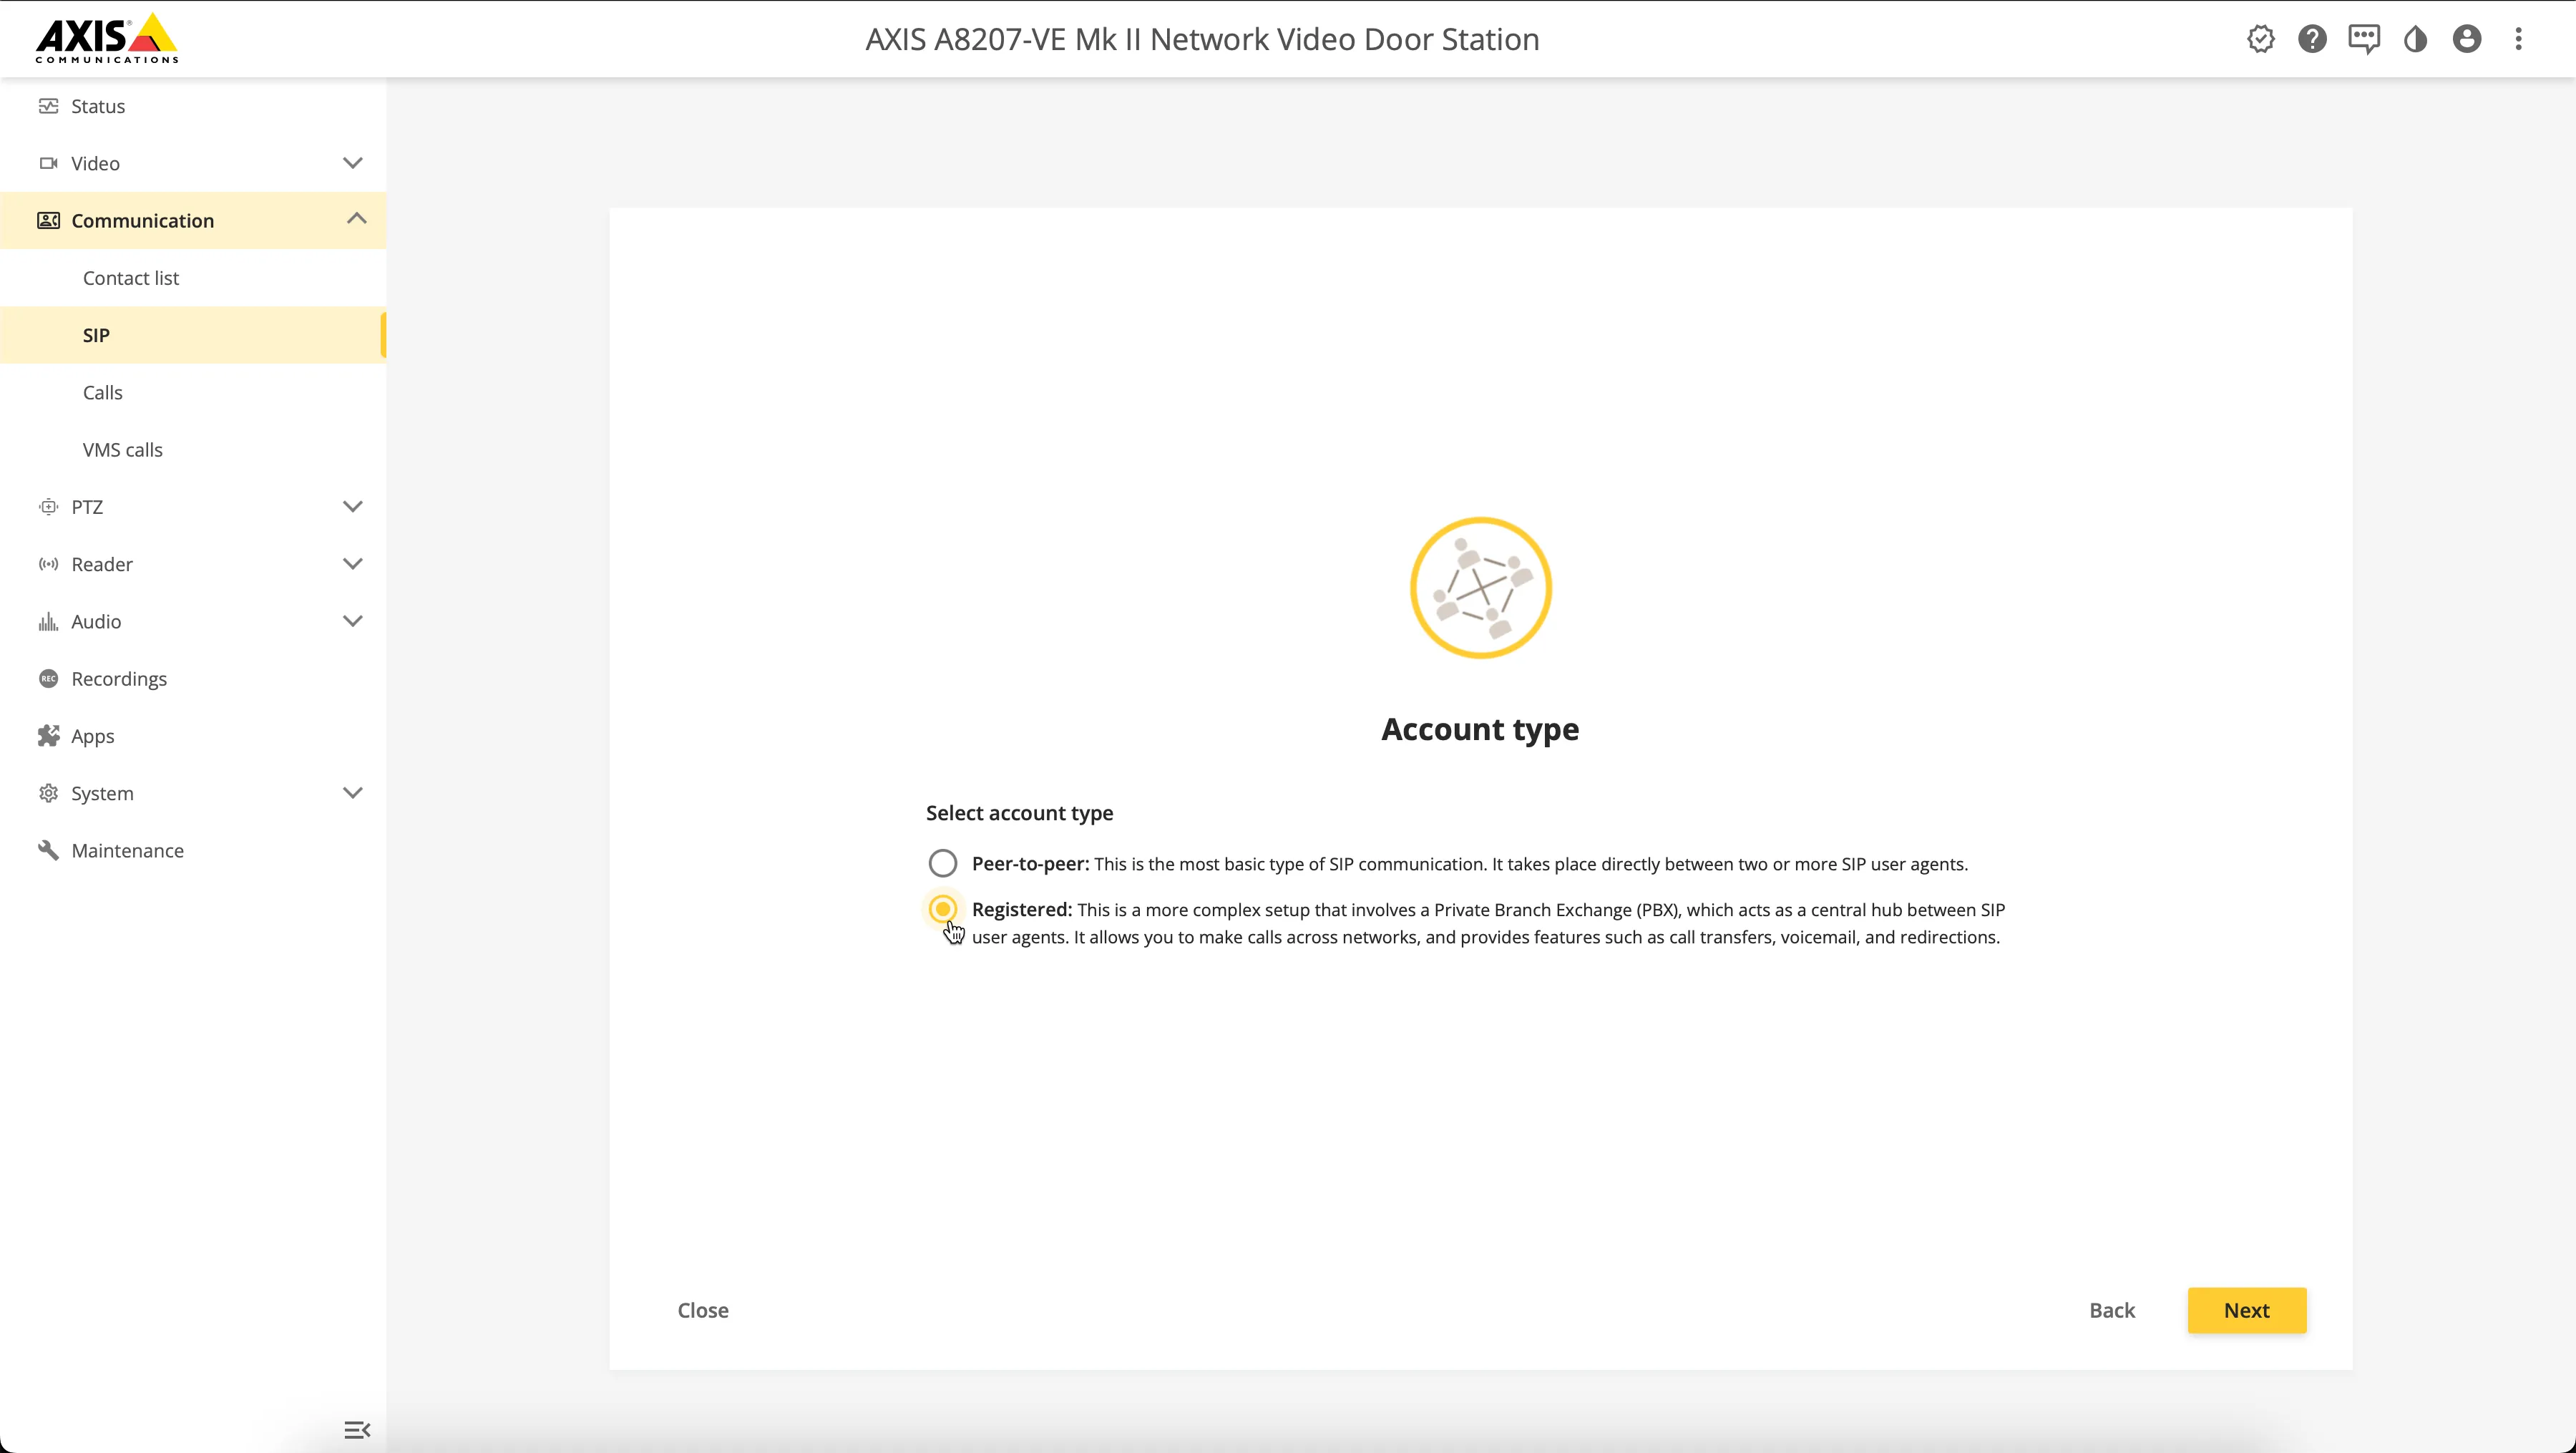This screenshot has width=2576, height=1453.
Task: Open the Contact list submenu item
Action: click(x=193, y=278)
